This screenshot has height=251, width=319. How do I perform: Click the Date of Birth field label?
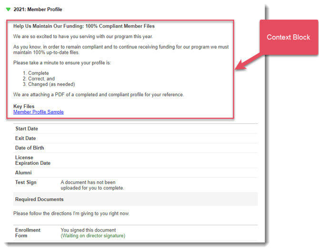click(30, 148)
